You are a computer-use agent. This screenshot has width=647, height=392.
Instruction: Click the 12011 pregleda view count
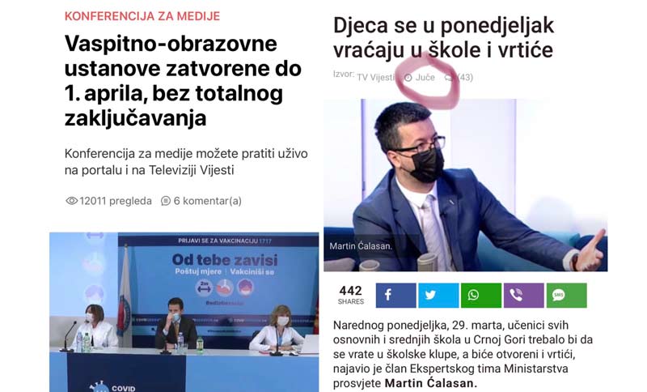tap(116, 201)
